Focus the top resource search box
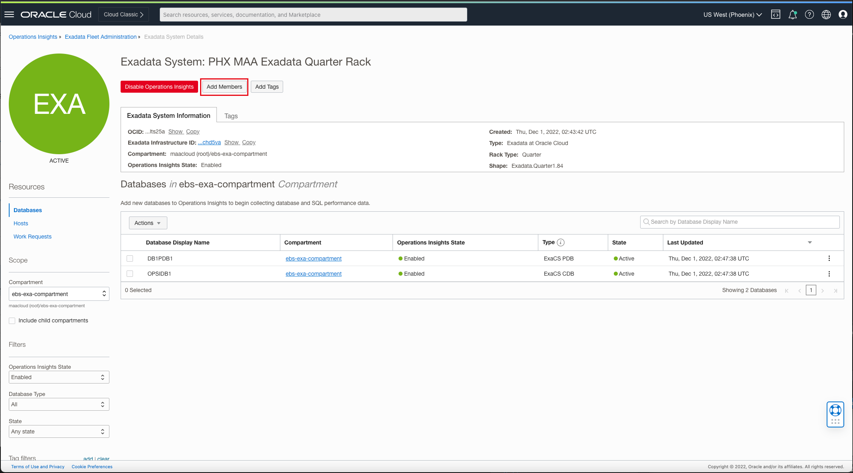853x473 pixels. pyautogui.click(x=313, y=15)
